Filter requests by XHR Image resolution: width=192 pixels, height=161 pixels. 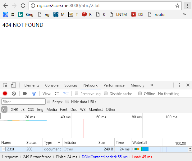tap(15, 109)
